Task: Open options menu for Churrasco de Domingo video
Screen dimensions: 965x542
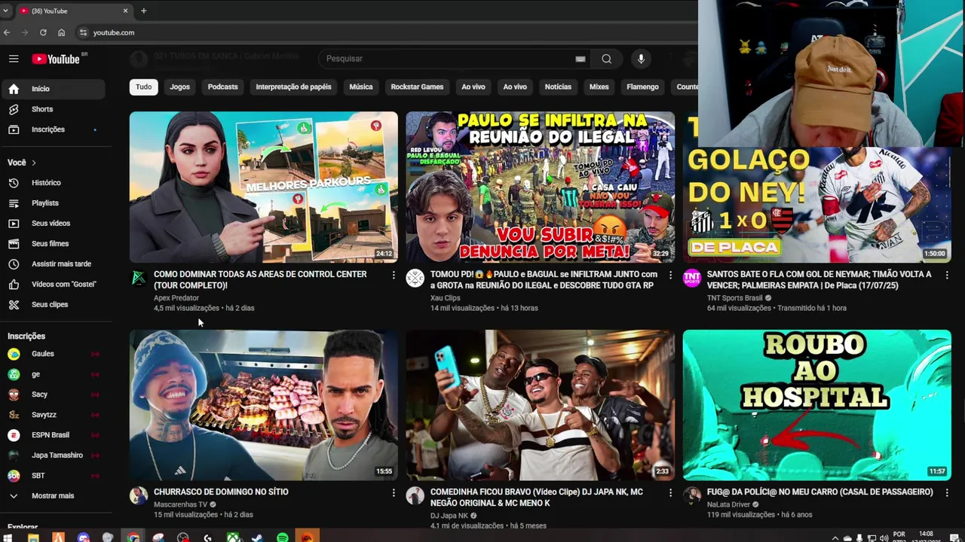Action: point(393,493)
